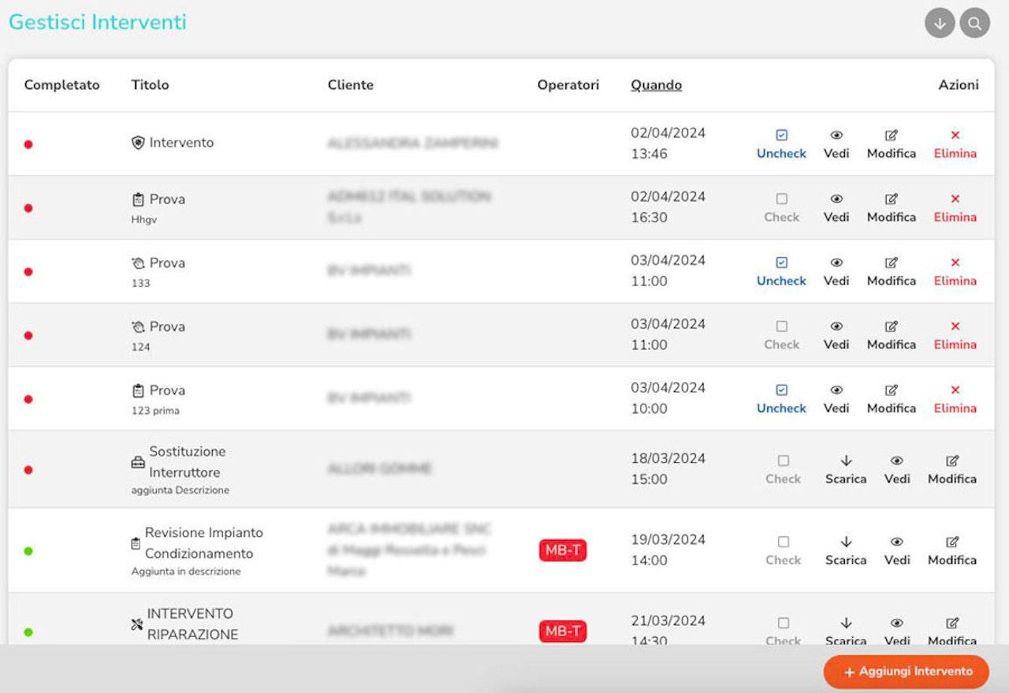Delete the Prova "123 prima" entry
The width and height of the screenshot is (1009, 693).
(955, 400)
